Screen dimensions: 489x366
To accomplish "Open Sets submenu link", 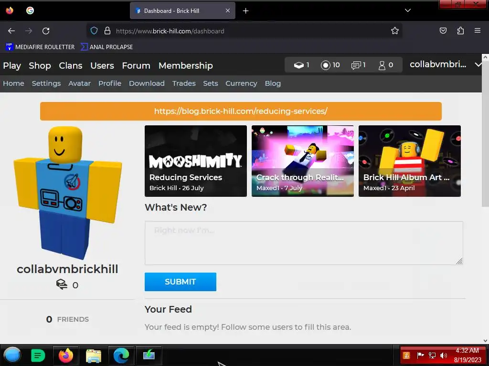I will (211, 83).
